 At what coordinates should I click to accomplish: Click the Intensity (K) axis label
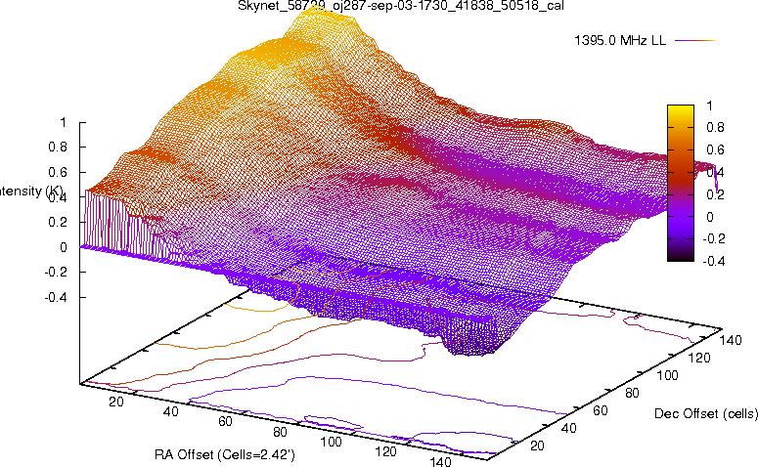(x=31, y=191)
